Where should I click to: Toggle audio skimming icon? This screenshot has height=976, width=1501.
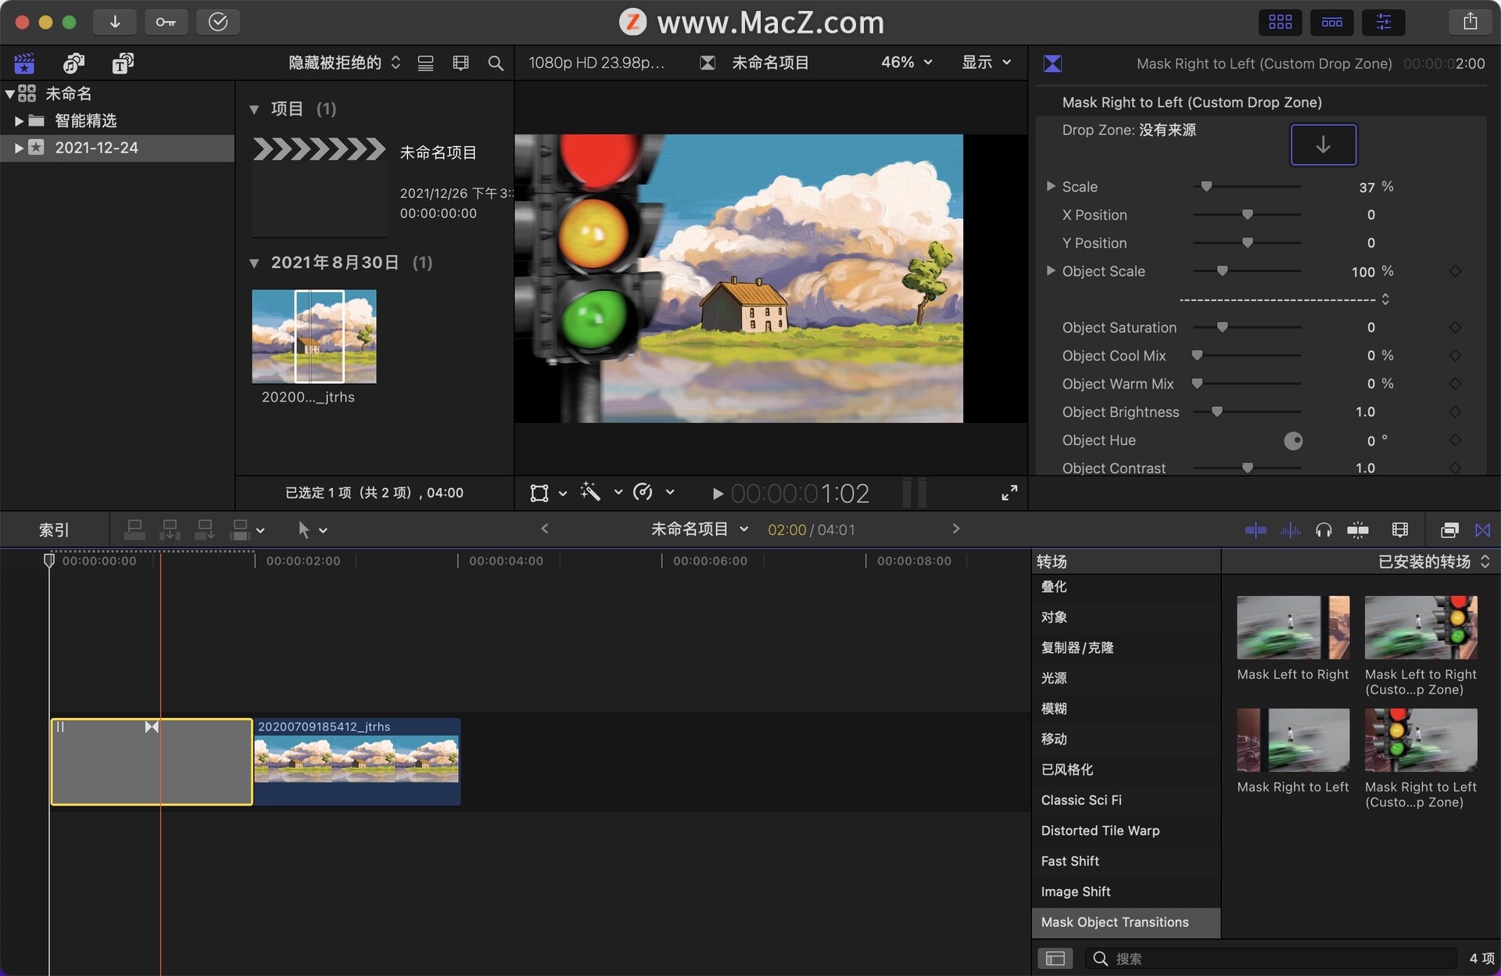[x=1291, y=529]
